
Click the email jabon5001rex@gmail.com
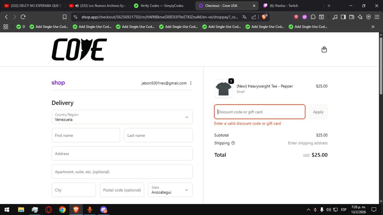164,83
